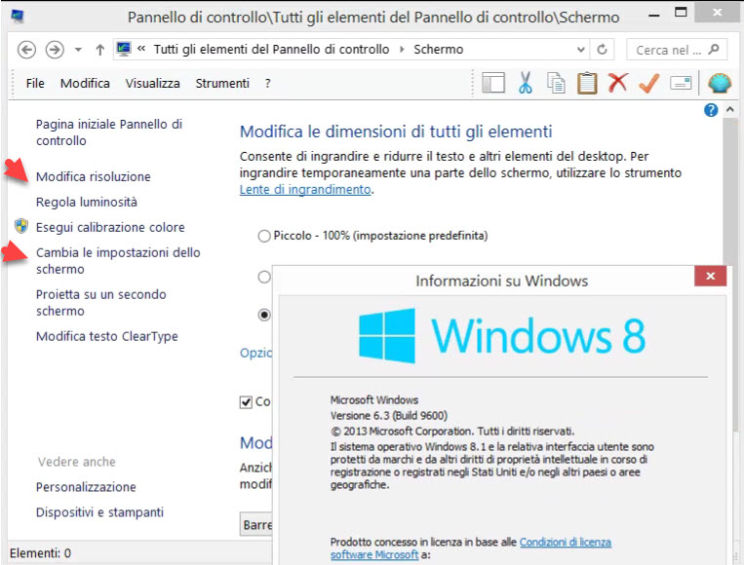Select the middle size radio button
Screen dimensions: 744x565
(264, 277)
